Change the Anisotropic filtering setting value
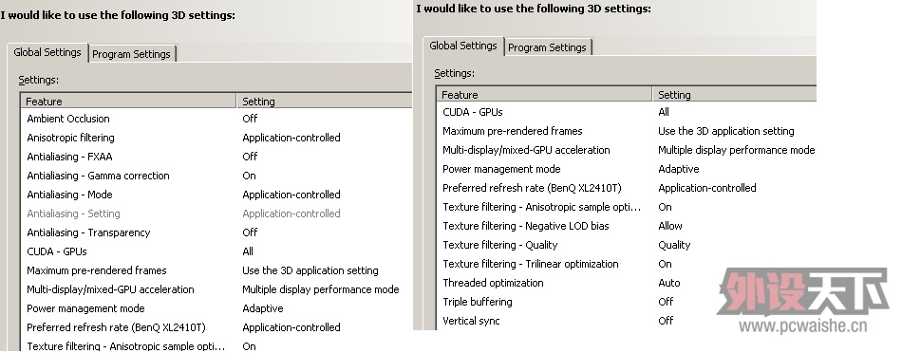Screen dimensions: 902x353 [x=291, y=138]
